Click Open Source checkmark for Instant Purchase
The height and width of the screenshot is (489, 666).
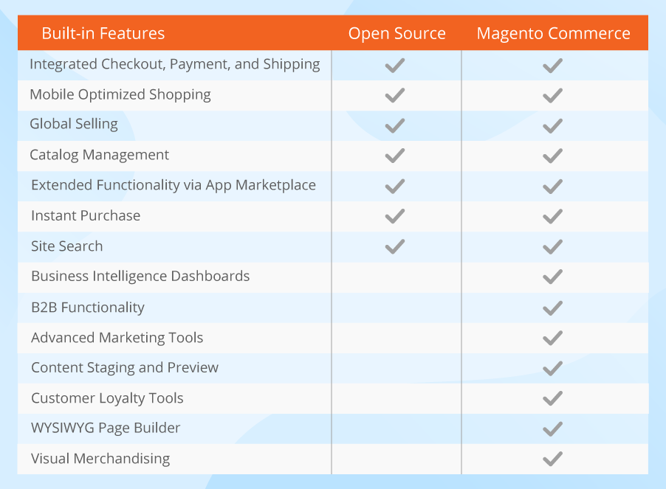click(395, 216)
